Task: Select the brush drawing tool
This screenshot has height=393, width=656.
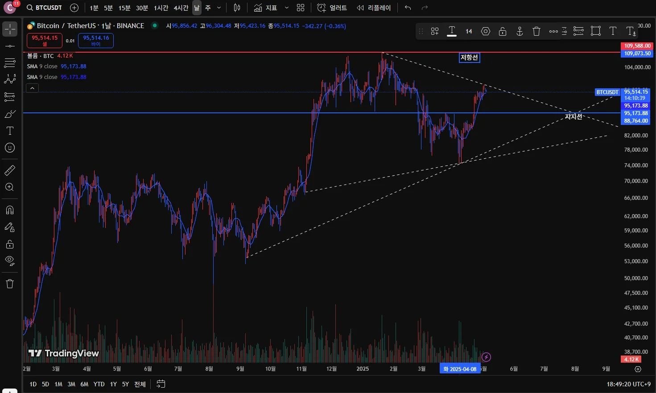Action: point(10,114)
